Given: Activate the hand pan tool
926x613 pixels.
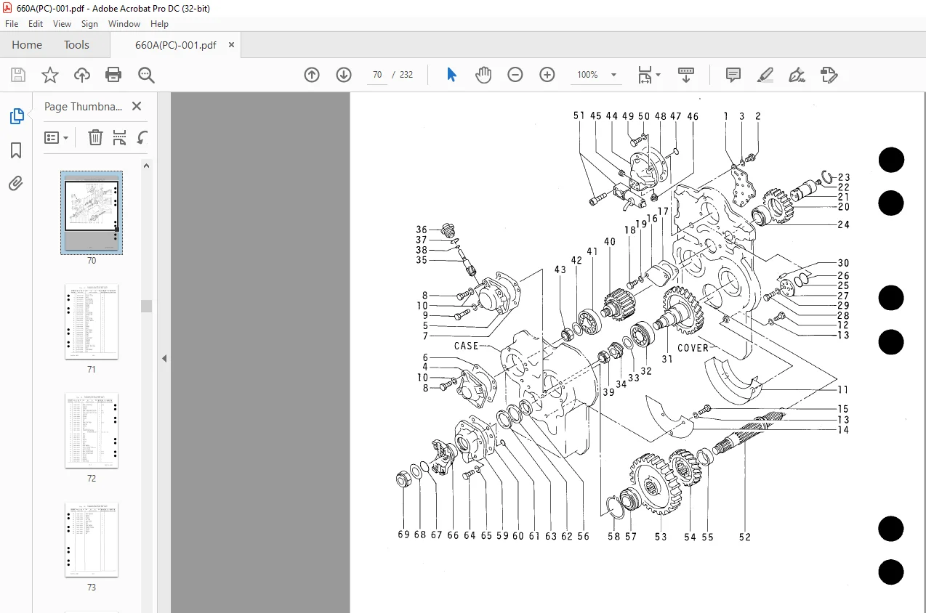Looking at the screenshot, I should click(483, 75).
